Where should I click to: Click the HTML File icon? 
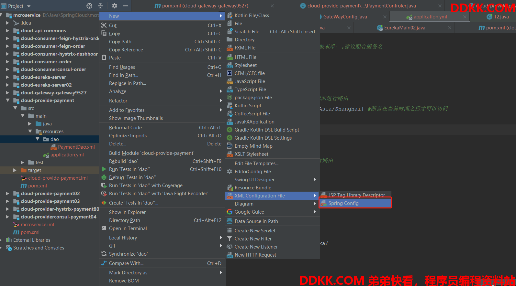click(x=230, y=57)
